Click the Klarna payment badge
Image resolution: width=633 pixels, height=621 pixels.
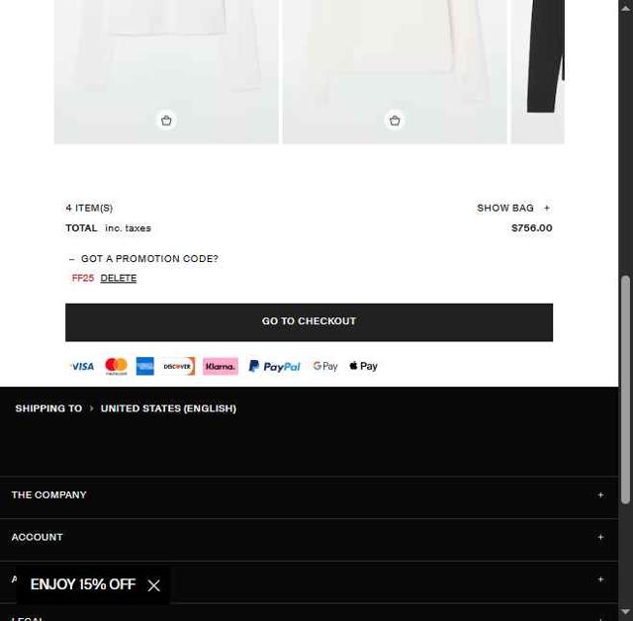click(x=221, y=367)
